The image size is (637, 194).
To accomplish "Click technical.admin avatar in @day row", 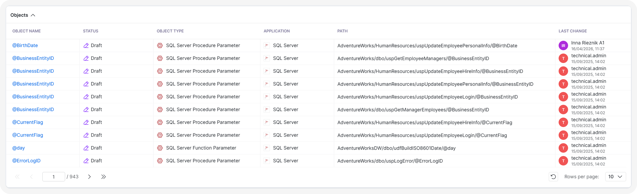I will pos(563,148).
